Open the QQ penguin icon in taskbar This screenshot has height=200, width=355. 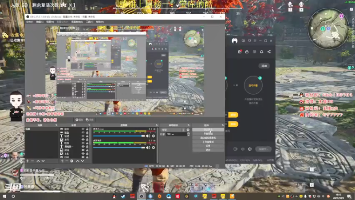pos(114,196)
